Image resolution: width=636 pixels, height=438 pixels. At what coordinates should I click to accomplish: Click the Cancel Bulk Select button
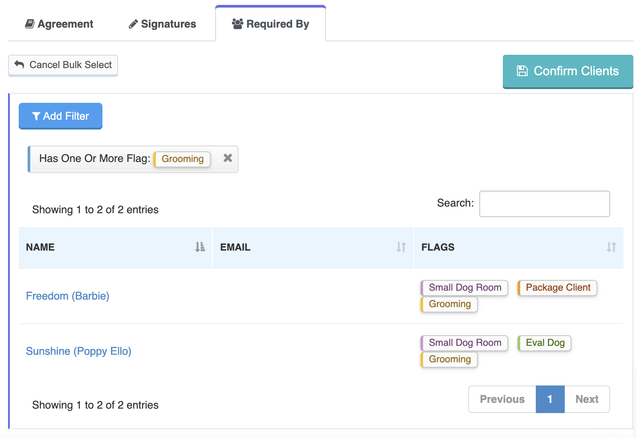tap(63, 65)
